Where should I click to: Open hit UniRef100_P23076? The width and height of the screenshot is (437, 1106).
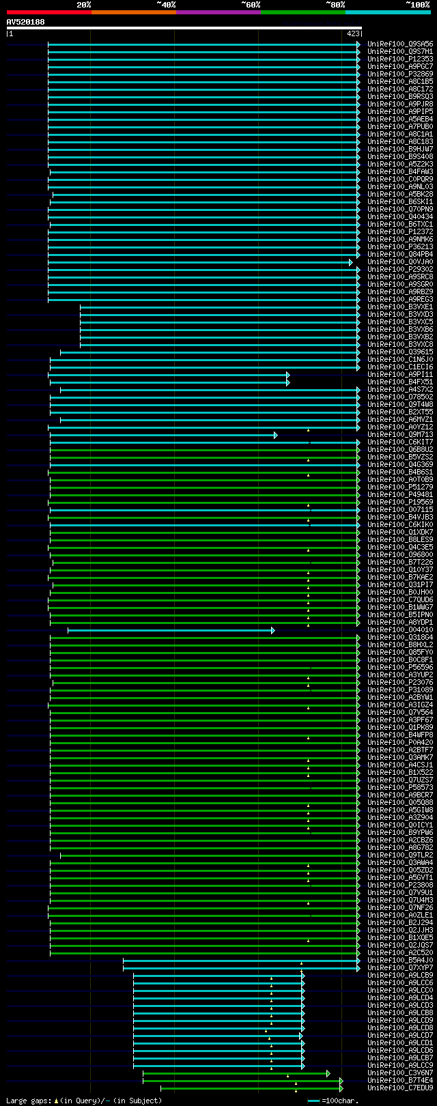click(x=400, y=683)
